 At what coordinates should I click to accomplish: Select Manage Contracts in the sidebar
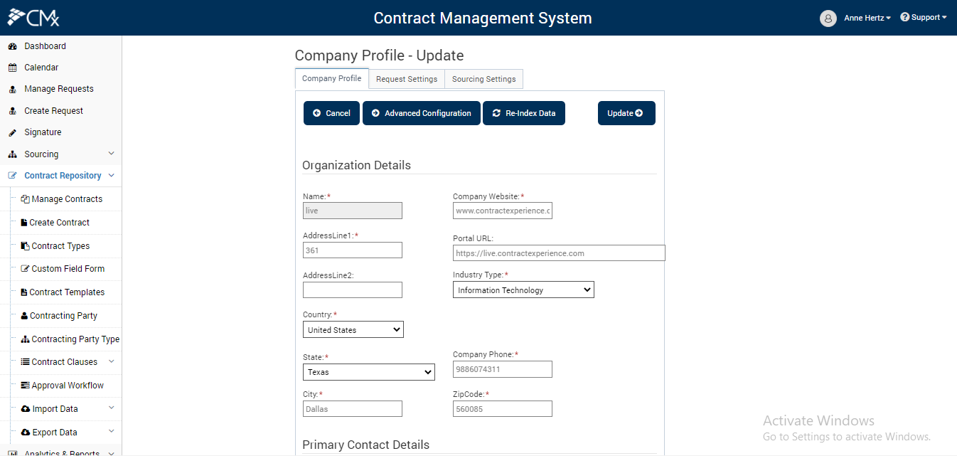66,198
